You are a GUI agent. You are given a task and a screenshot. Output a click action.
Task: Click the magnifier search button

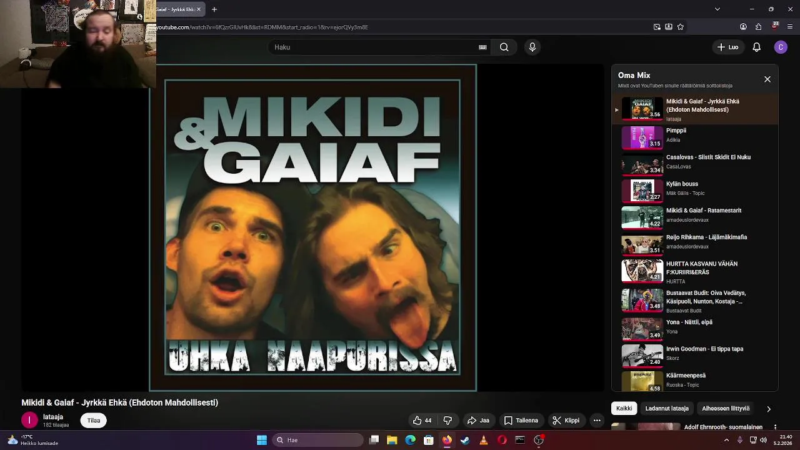pyautogui.click(x=504, y=47)
